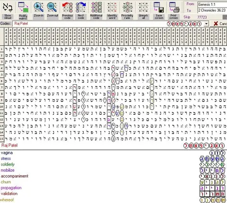Click the Print screen label button
This screenshot has height=203, width=227.
point(174,17)
